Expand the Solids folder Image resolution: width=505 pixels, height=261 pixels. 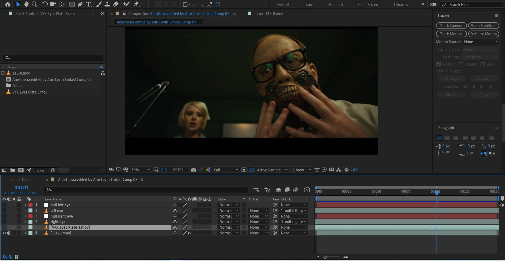click(x=3, y=86)
